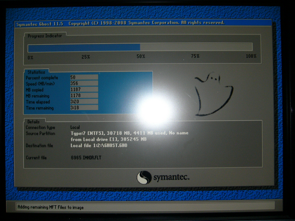This screenshot has width=295, height=221.
Task: Click the Destination file label
Action: 39,145
